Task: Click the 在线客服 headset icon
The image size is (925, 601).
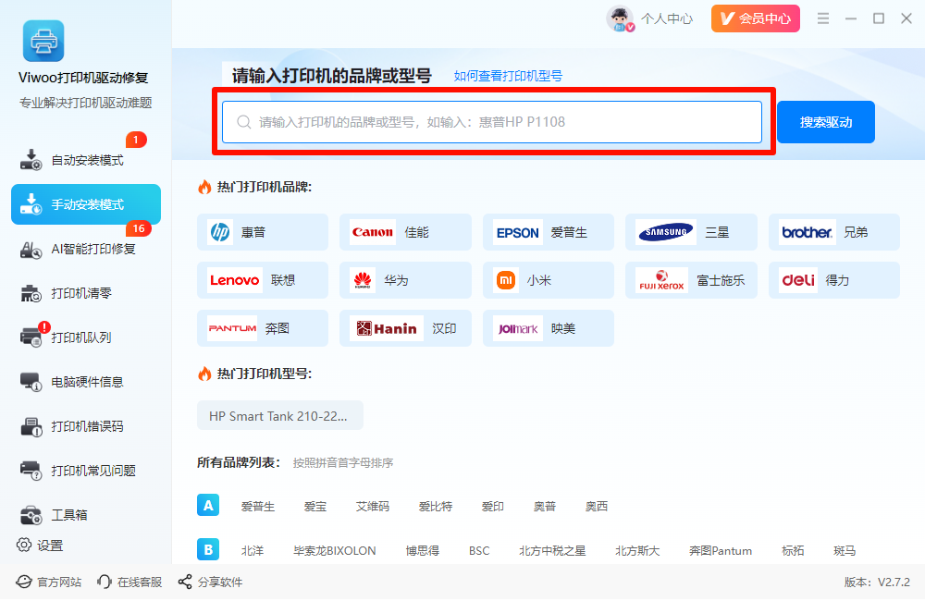Action: coord(105,583)
